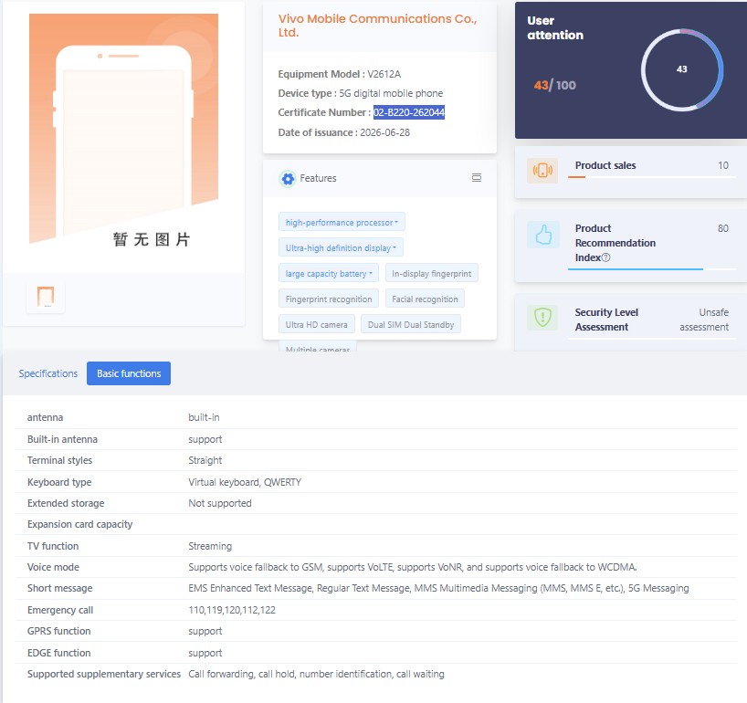Click the Security Level Assessment label
This screenshot has height=703, width=747.
(x=606, y=320)
